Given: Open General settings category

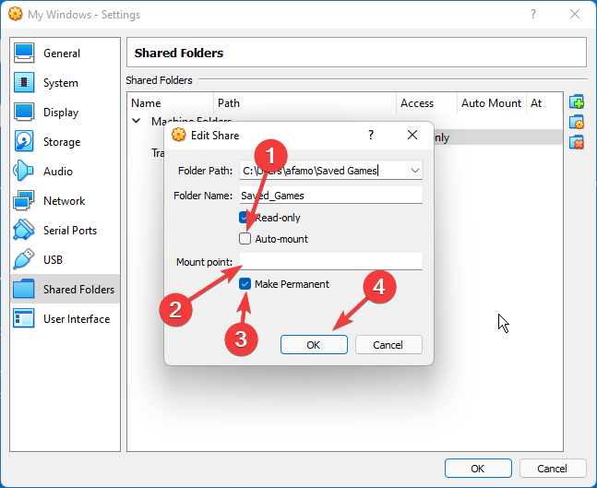Looking at the screenshot, I should click(x=65, y=54).
